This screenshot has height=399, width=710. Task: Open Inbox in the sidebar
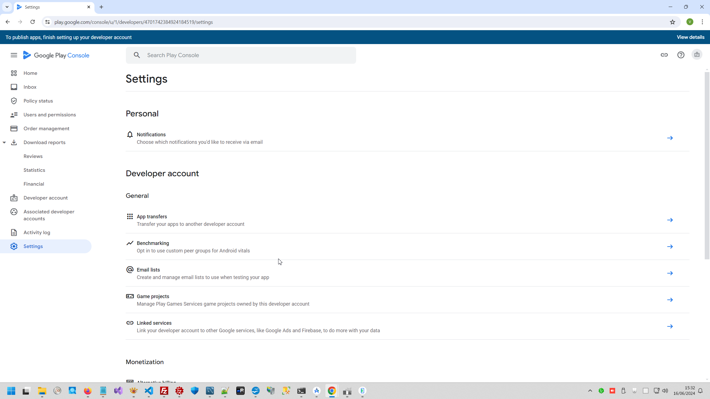[30, 87]
